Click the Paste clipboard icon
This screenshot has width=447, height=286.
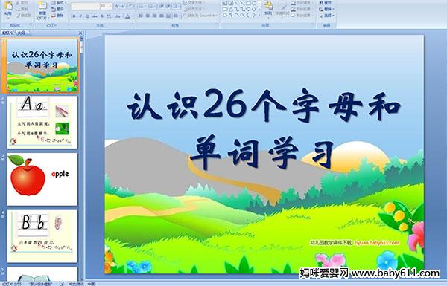point(8,6)
